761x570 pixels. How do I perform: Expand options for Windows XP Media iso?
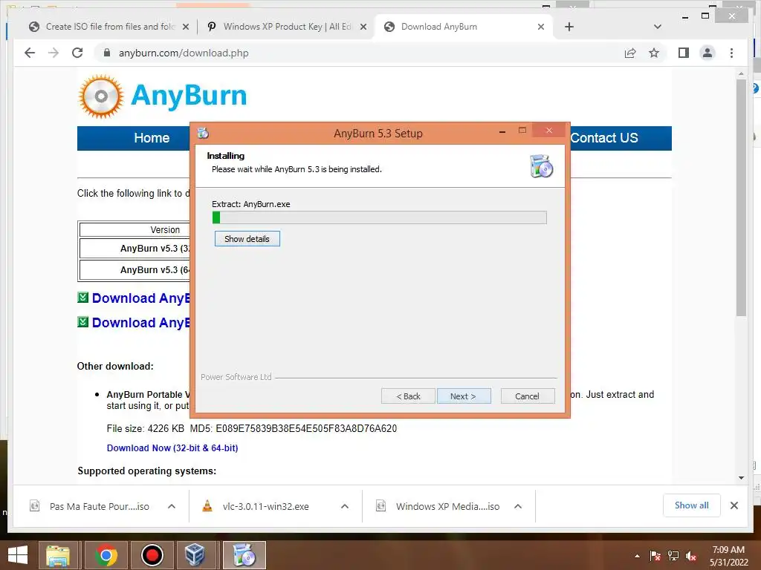tap(518, 506)
